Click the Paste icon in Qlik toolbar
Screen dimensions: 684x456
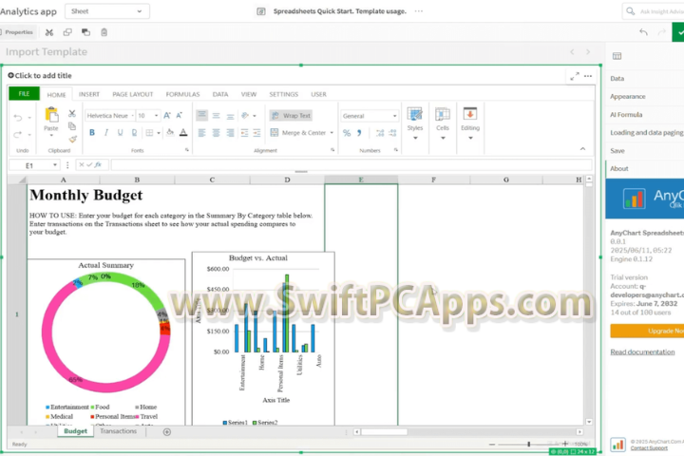[85, 32]
